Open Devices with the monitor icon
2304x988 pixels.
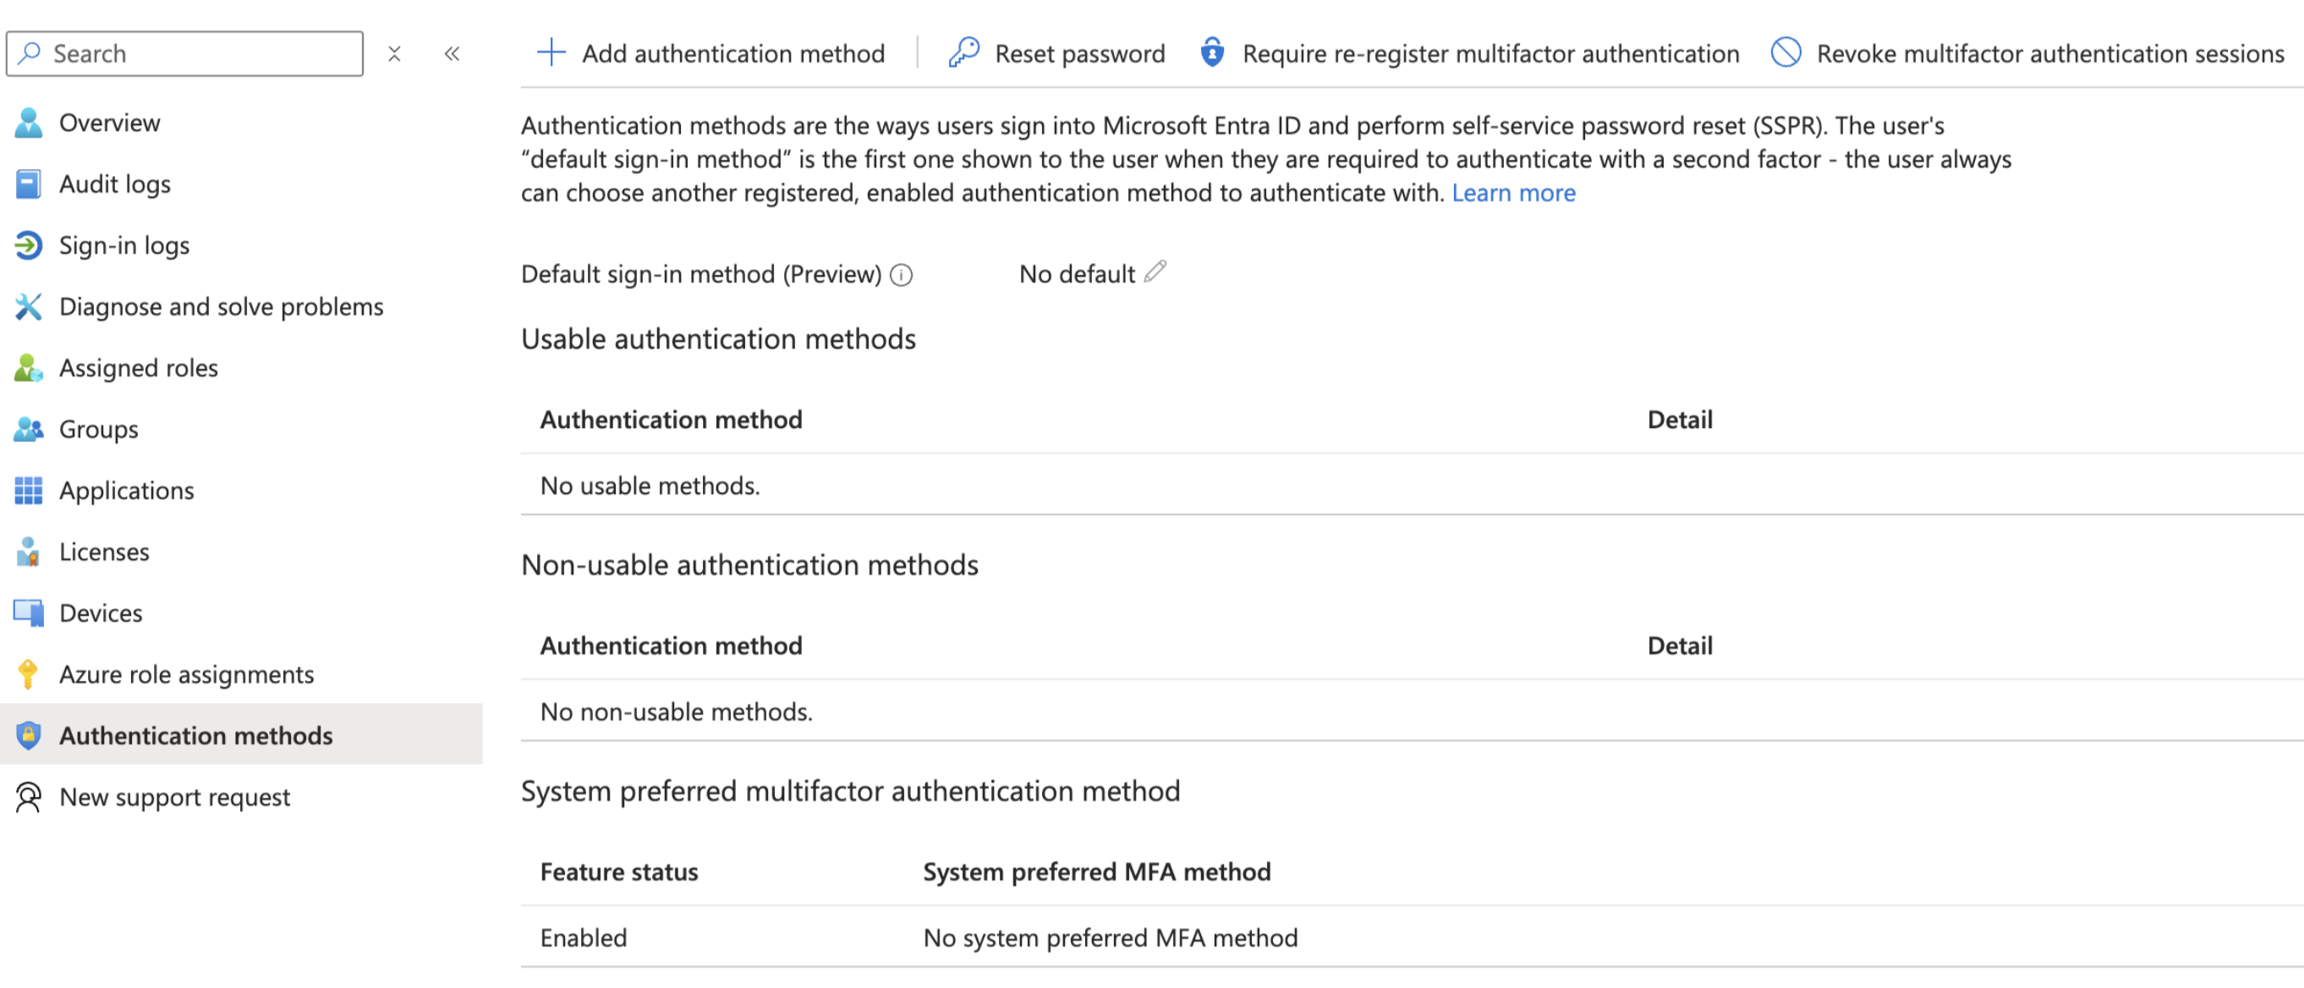(x=28, y=612)
